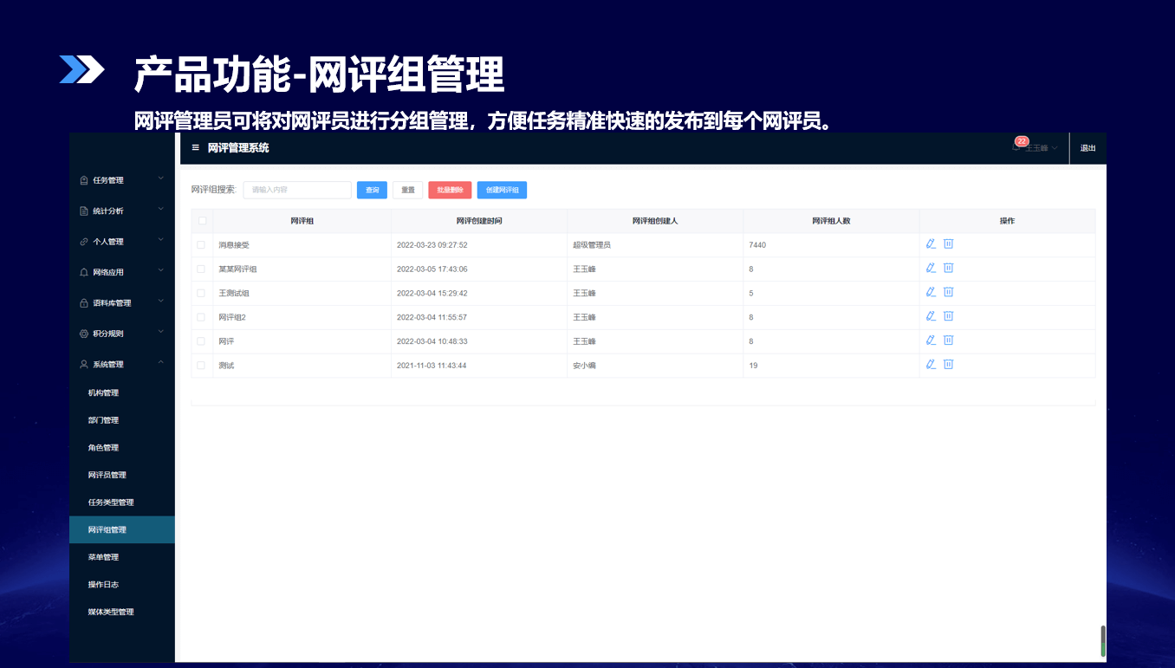Click the hamburger menu icon beside 网评管理系统
The image size is (1175, 668).
pyautogui.click(x=196, y=148)
